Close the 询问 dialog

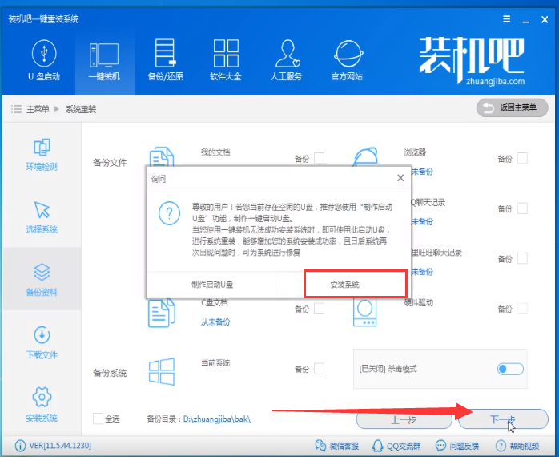(400, 178)
